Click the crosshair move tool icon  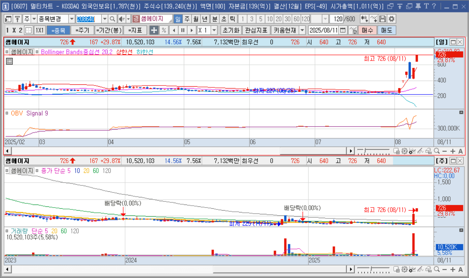click(154, 30)
